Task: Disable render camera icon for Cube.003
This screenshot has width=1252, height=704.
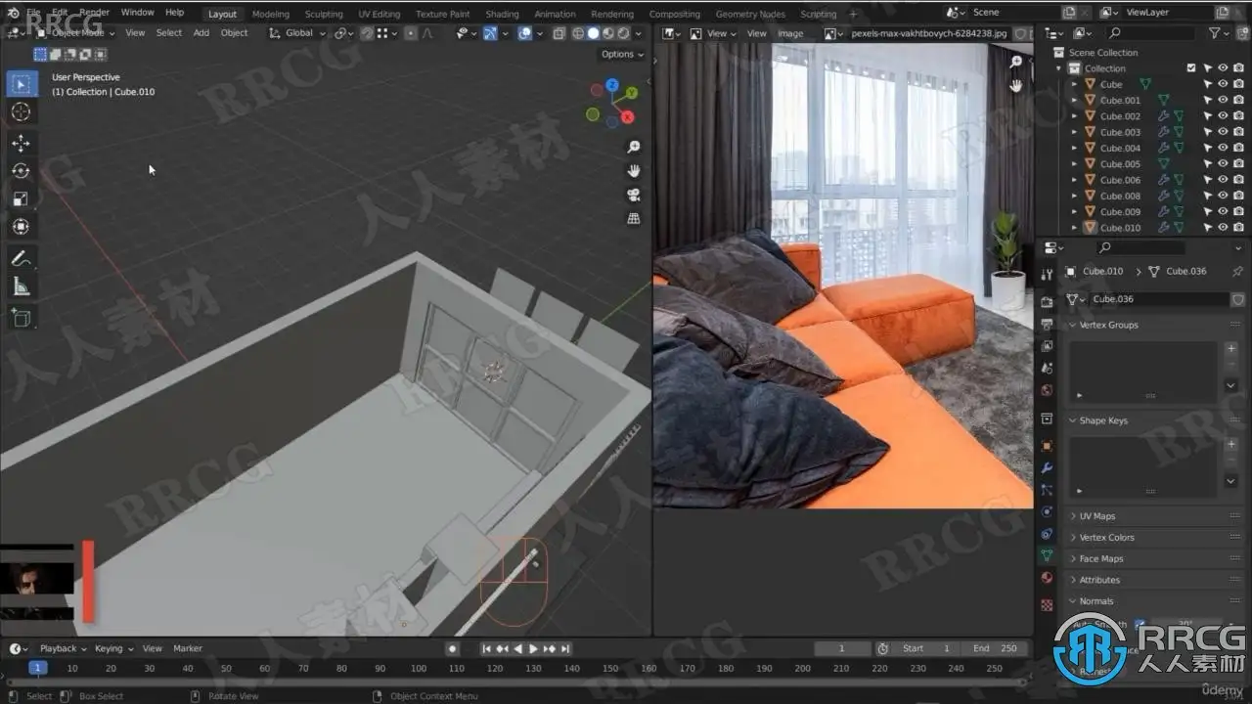Action: pyautogui.click(x=1238, y=132)
